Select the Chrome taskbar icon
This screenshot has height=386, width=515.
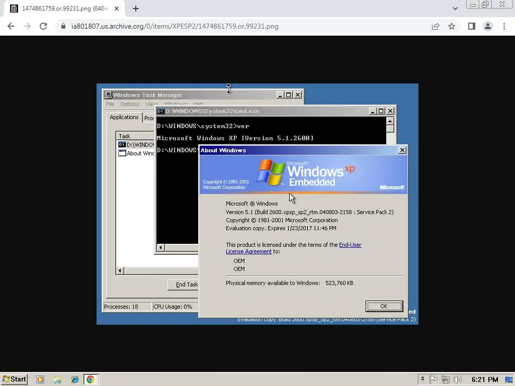(x=91, y=379)
